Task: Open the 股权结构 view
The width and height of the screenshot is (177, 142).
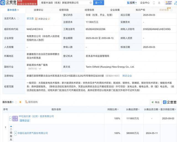Action: pos(31,102)
